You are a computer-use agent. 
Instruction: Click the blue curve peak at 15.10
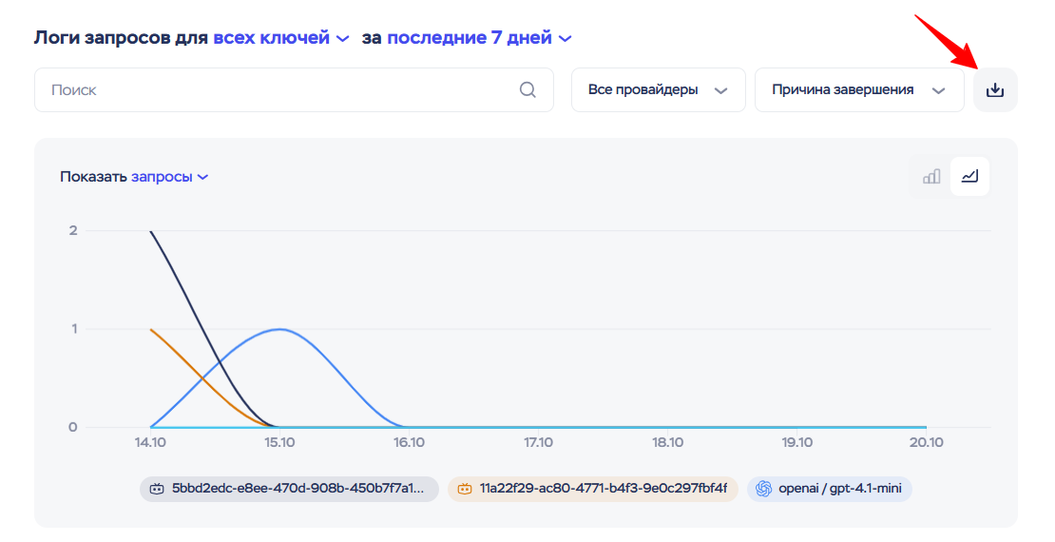point(279,329)
